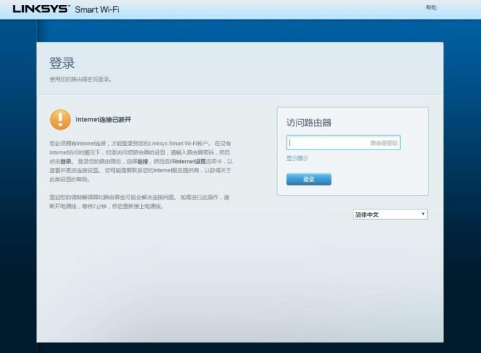Click the blue 登录 login button
Screen dimensions: 481x353
pos(309,180)
